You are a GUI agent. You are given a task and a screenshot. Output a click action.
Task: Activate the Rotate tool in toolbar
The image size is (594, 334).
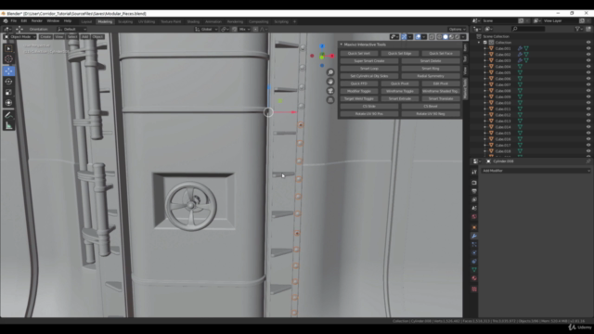coord(8,82)
